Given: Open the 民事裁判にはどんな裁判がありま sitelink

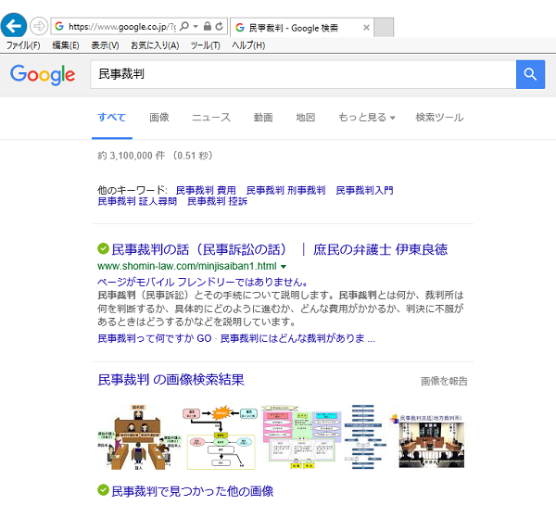Looking at the screenshot, I should 297,339.
